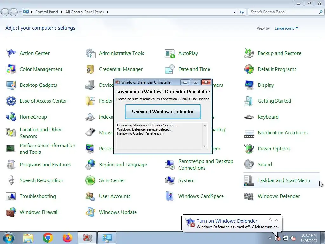Open the Backup and Restore icon

tap(249, 53)
